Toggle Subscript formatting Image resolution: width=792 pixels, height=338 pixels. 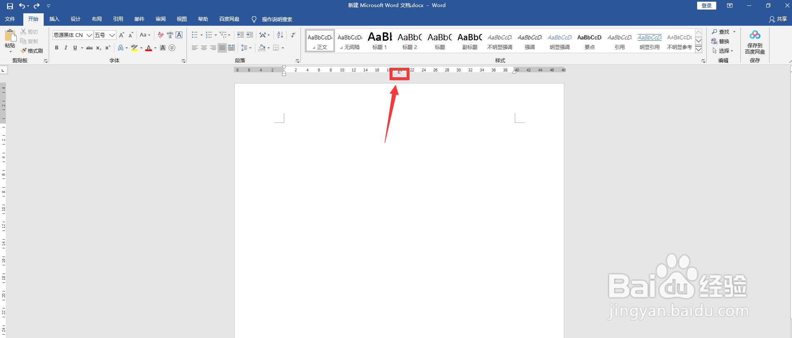click(99, 48)
